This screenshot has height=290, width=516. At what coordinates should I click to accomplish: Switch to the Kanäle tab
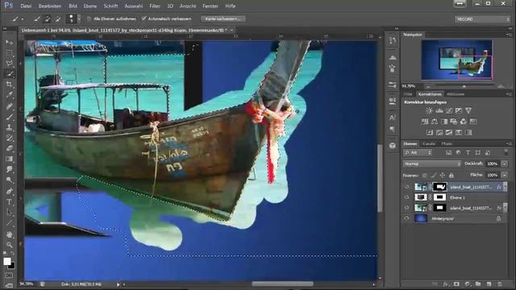point(429,143)
